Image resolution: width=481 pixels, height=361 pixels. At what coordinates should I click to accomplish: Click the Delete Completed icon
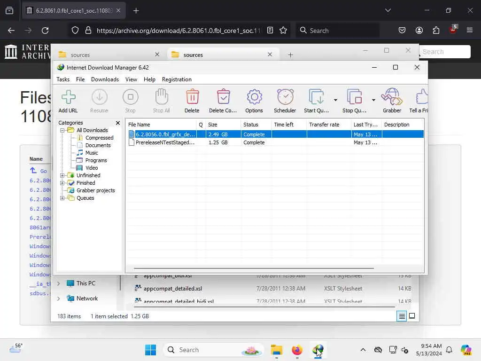click(x=223, y=97)
